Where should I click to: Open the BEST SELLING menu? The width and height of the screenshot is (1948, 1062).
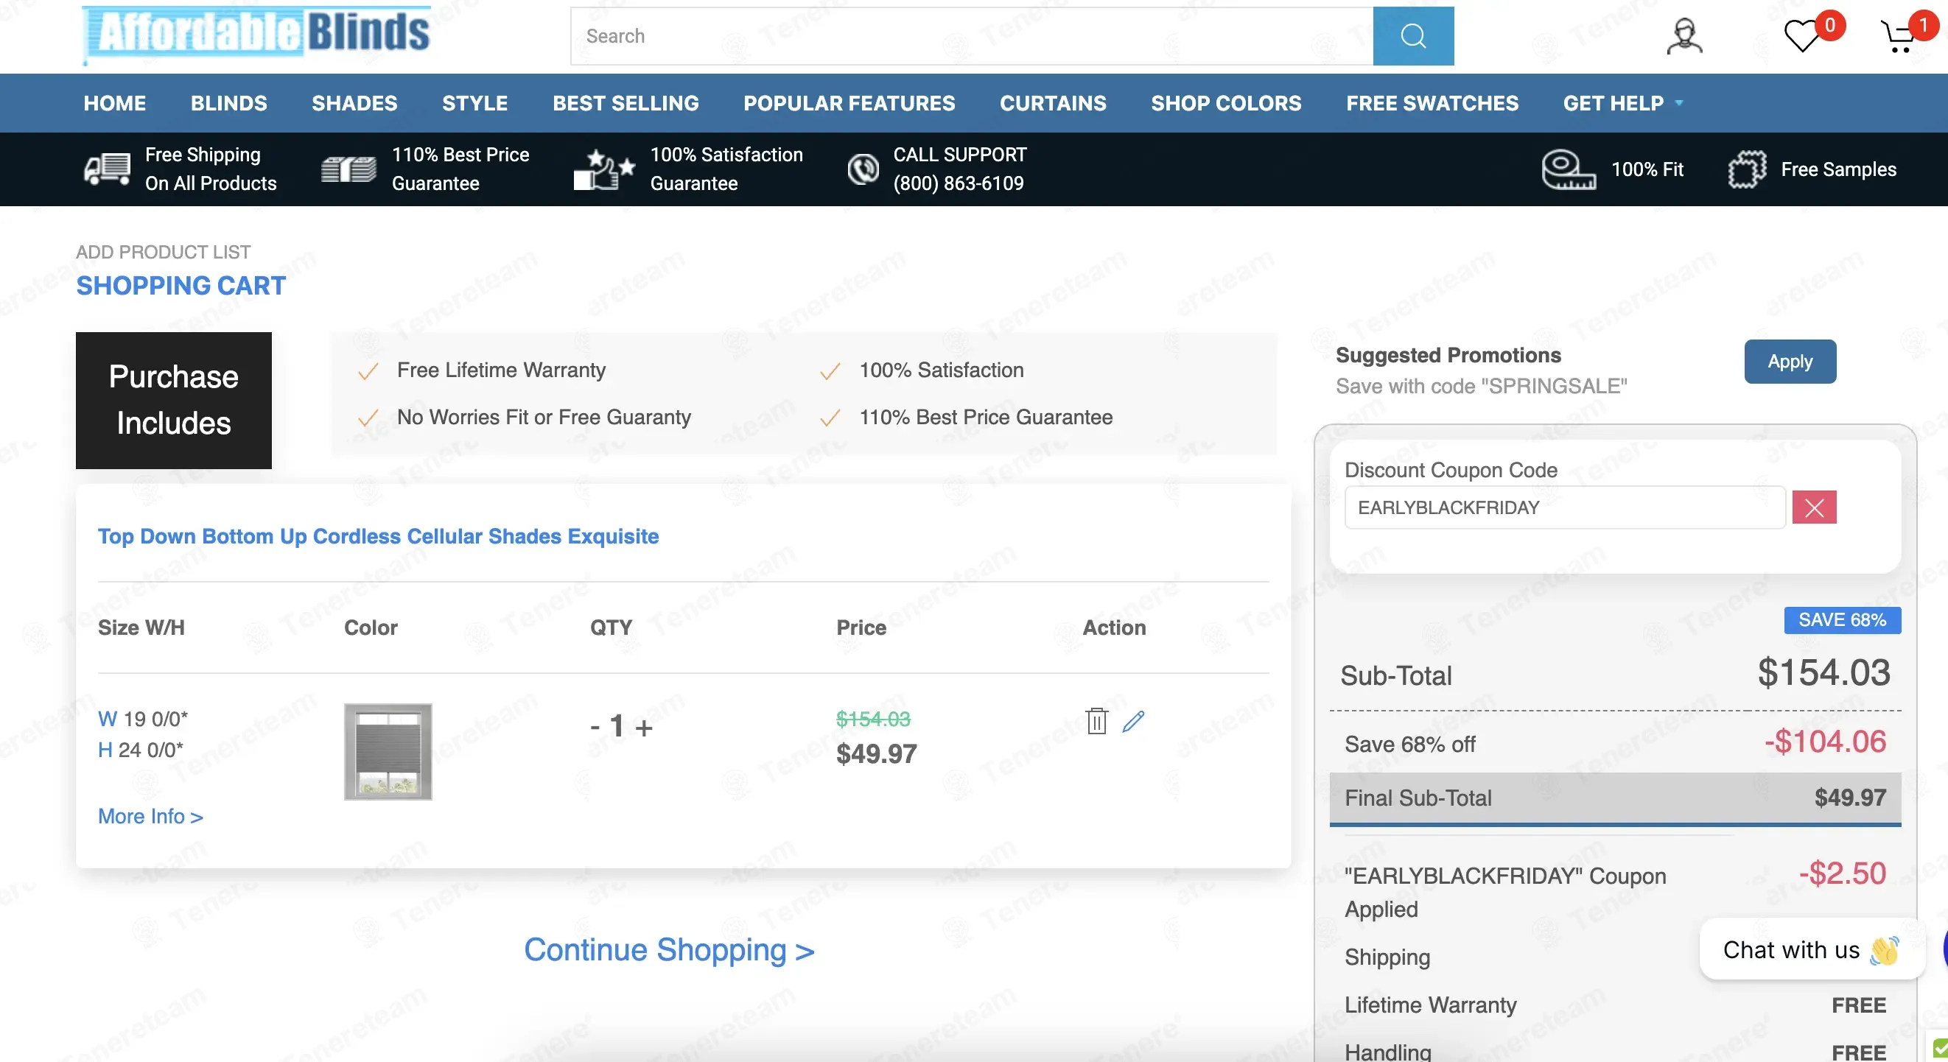(626, 103)
